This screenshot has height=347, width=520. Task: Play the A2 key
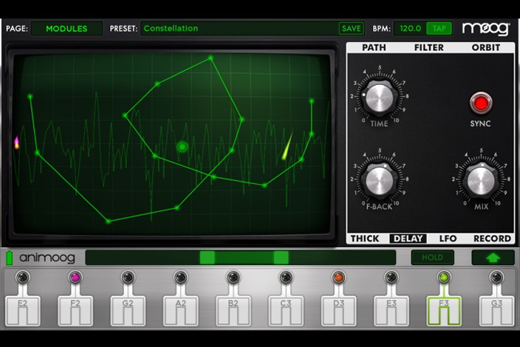181,311
